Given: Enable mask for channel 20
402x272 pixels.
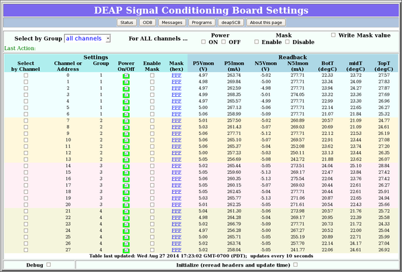Looking at the screenshot, I should (152, 205).
